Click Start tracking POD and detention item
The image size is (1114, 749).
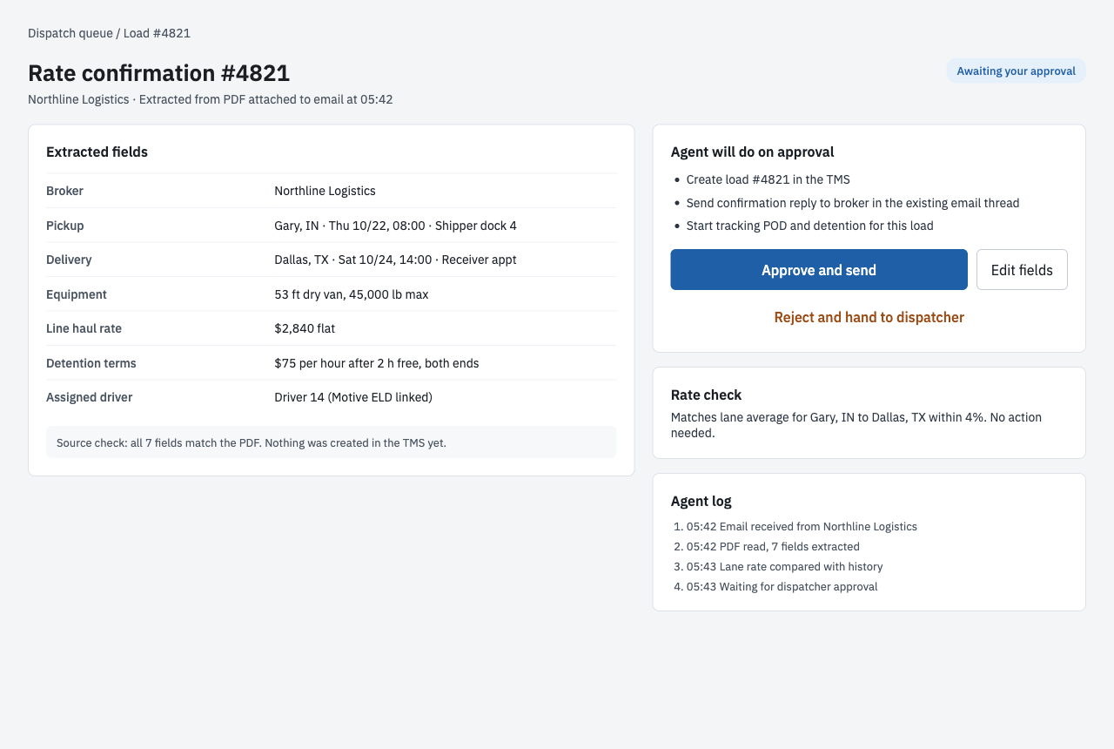809,226
